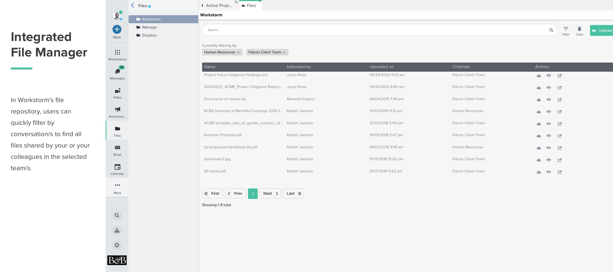Open Documents to review.zip file name
613x272 pixels.
point(225,99)
